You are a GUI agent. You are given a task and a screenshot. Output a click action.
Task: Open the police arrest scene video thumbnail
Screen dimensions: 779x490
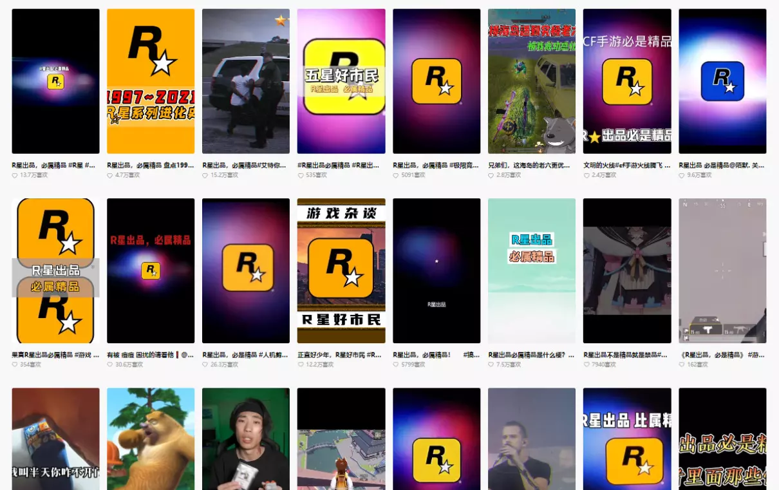click(x=246, y=81)
